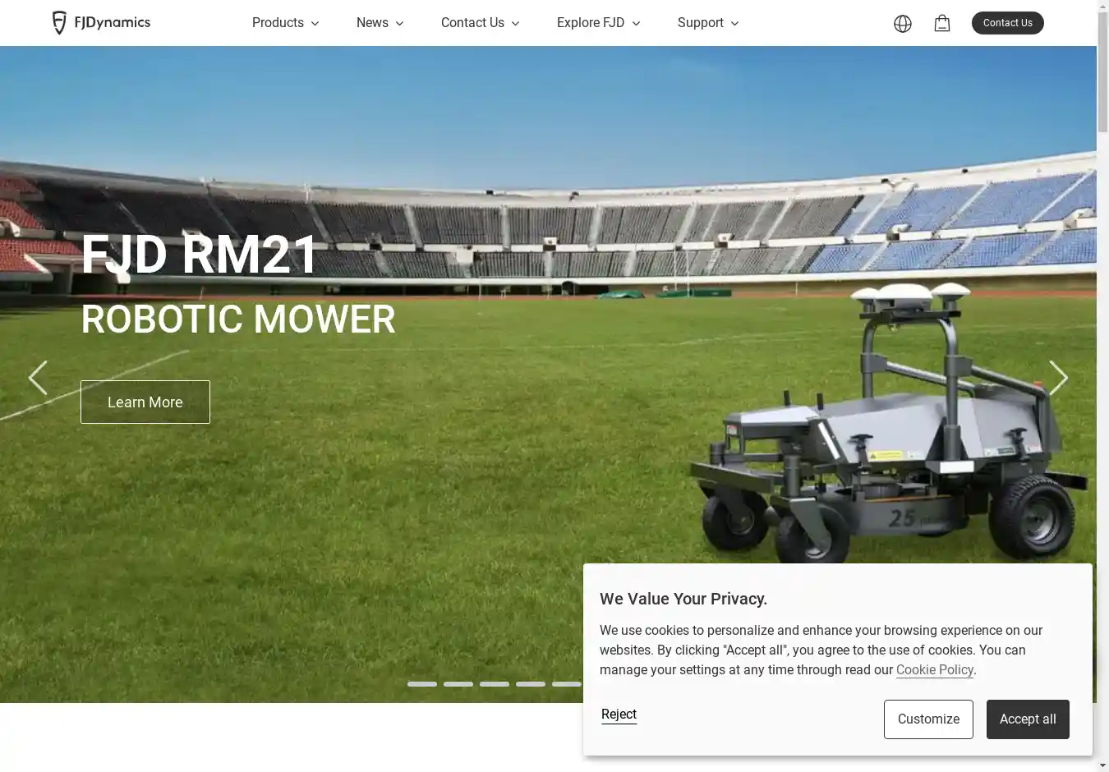The width and height of the screenshot is (1109, 772).
Task: Open the language globe icon
Action: tap(903, 24)
